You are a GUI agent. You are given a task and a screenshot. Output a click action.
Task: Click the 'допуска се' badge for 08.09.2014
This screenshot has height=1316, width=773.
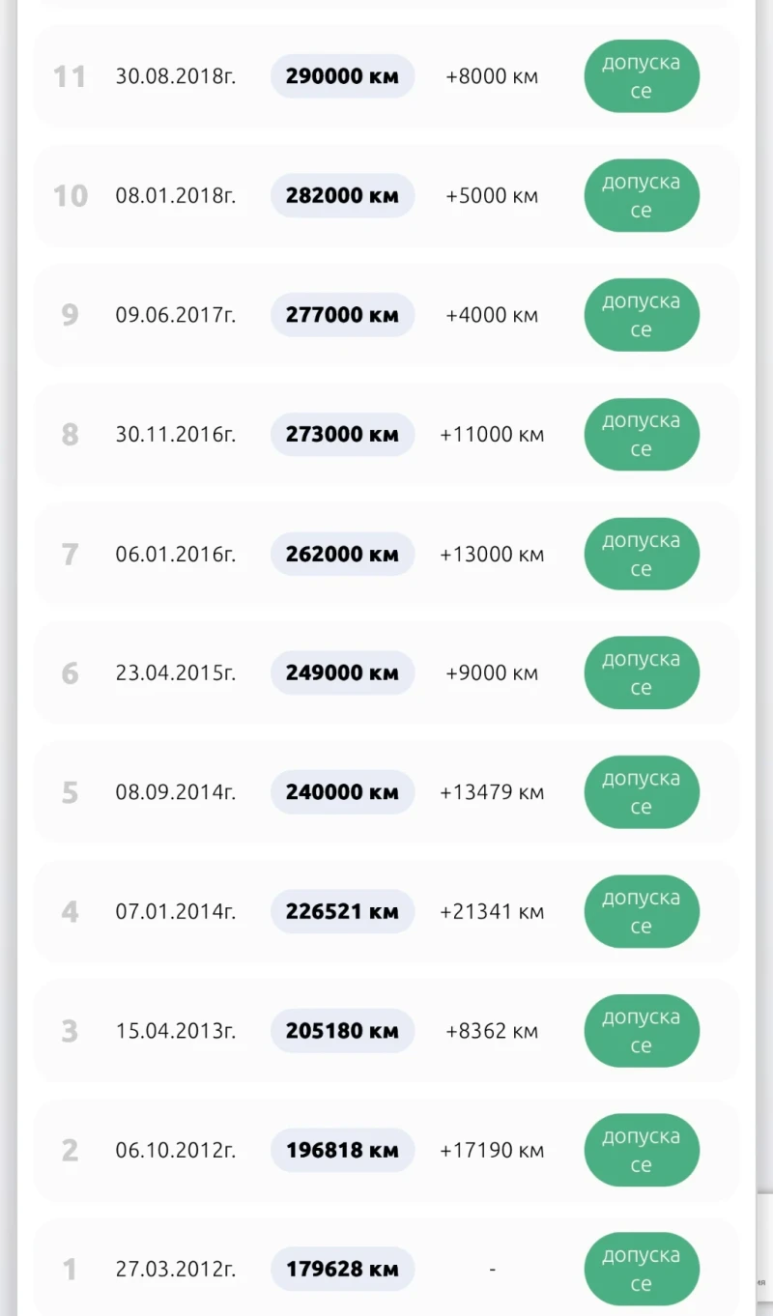click(x=641, y=792)
